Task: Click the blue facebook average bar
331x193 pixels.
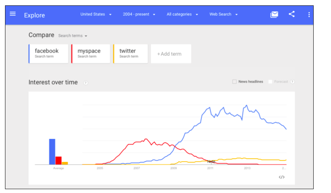Action: [x=52, y=151]
